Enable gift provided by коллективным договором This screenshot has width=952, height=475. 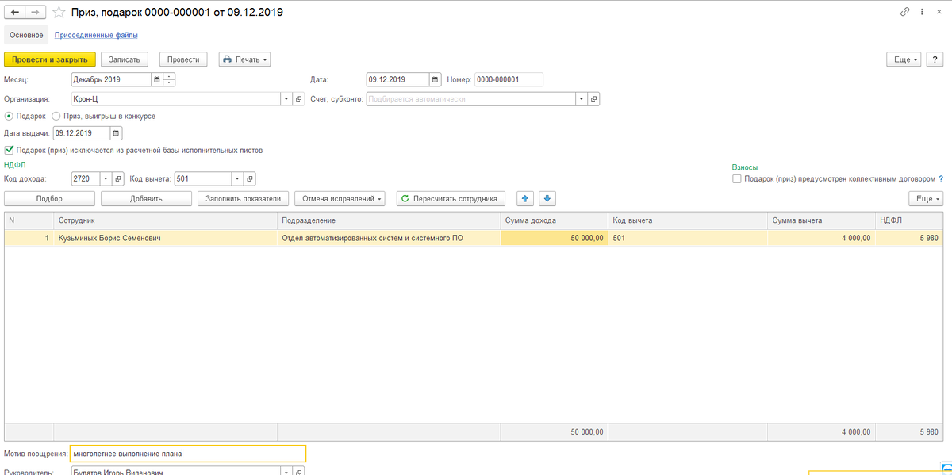click(737, 179)
